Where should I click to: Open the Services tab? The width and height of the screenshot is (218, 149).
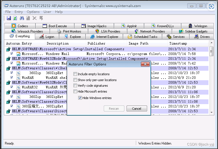[x=176, y=37]
